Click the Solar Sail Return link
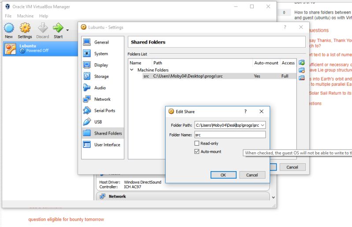 point(330,93)
